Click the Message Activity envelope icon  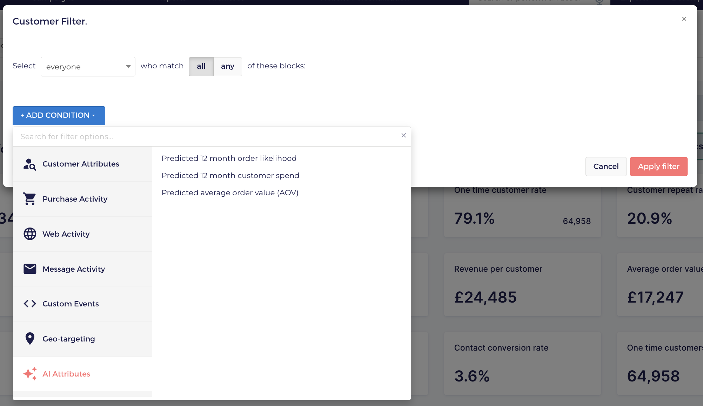(30, 269)
